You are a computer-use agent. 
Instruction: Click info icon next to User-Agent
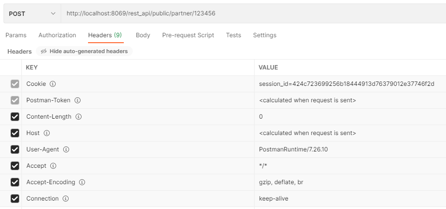(66, 149)
